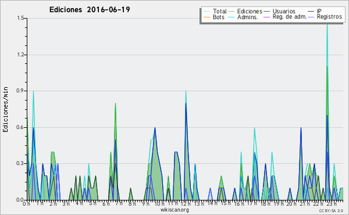Click the "13 h" x-axis label
The height and width of the screenshot is (215, 349).
pos(199,203)
